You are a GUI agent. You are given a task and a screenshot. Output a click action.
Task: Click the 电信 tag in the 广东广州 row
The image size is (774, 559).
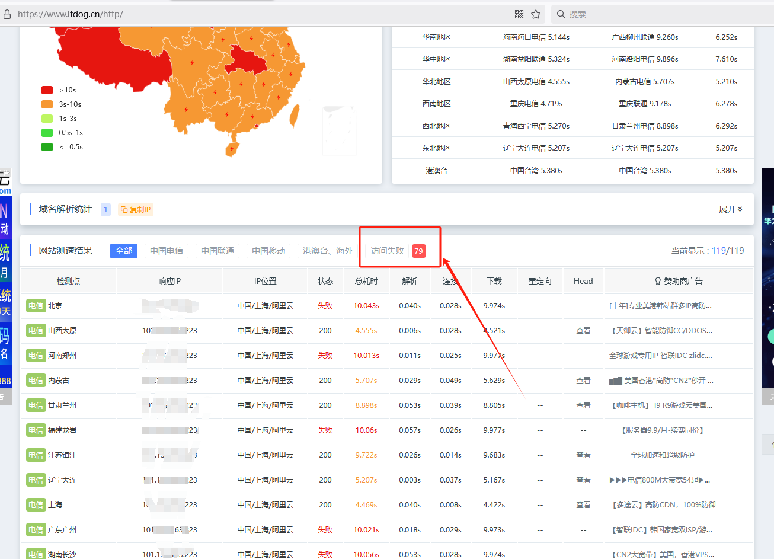(36, 530)
